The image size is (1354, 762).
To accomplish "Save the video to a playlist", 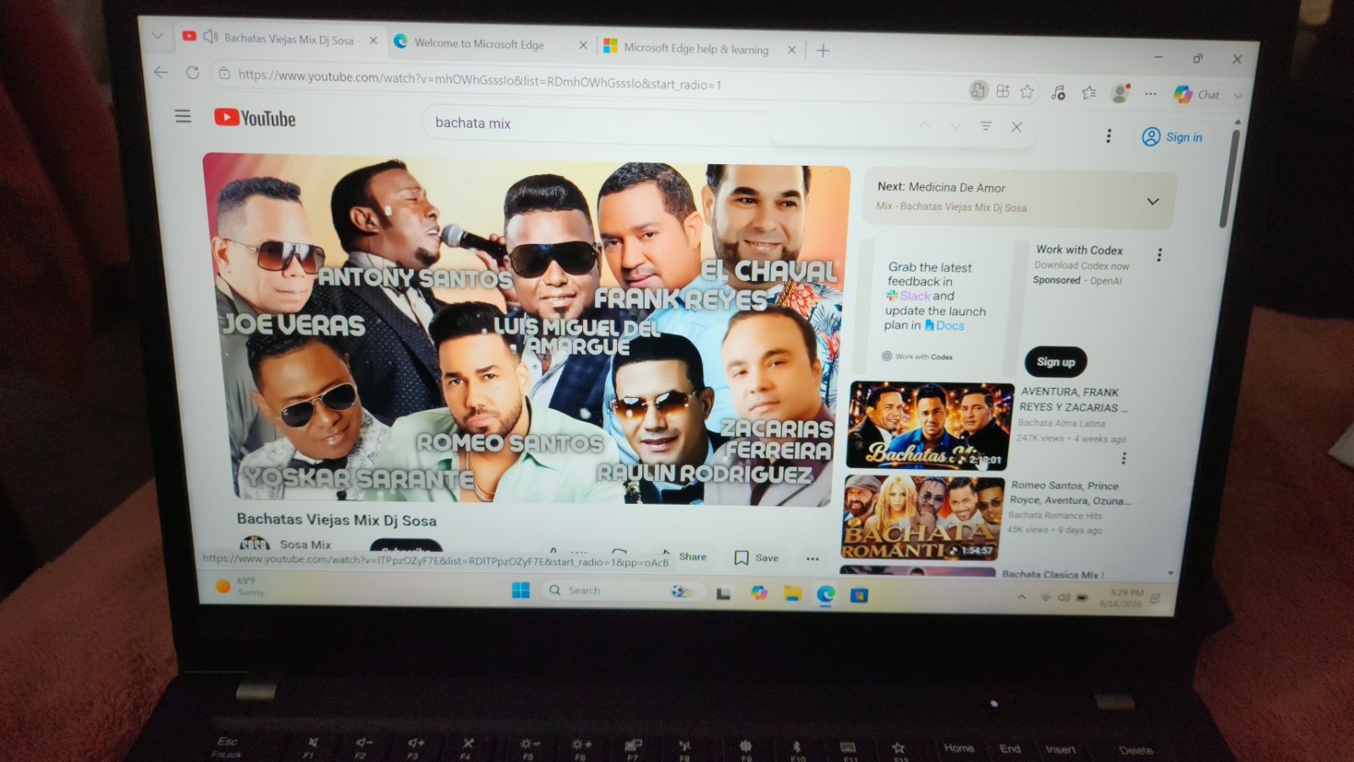I will coord(757,557).
